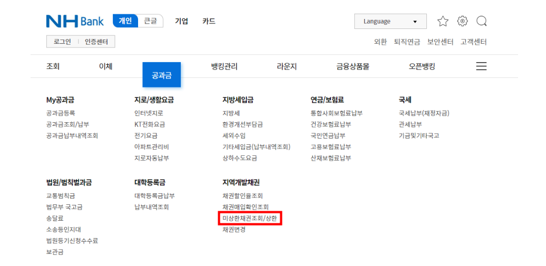The width and height of the screenshot is (546, 266).
Task: Open the 뱅킹관리 main menu
Action: [225, 66]
